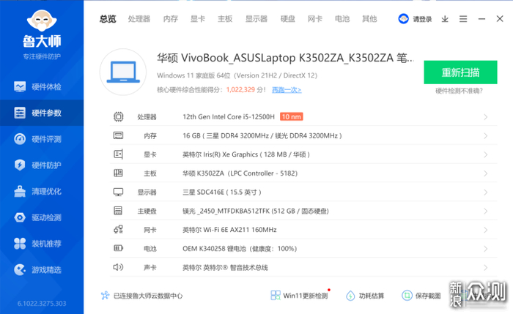Viewport: 513px width, 314px height.
Task: Go to 硬件防护 protection section
Action: coord(42,165)
